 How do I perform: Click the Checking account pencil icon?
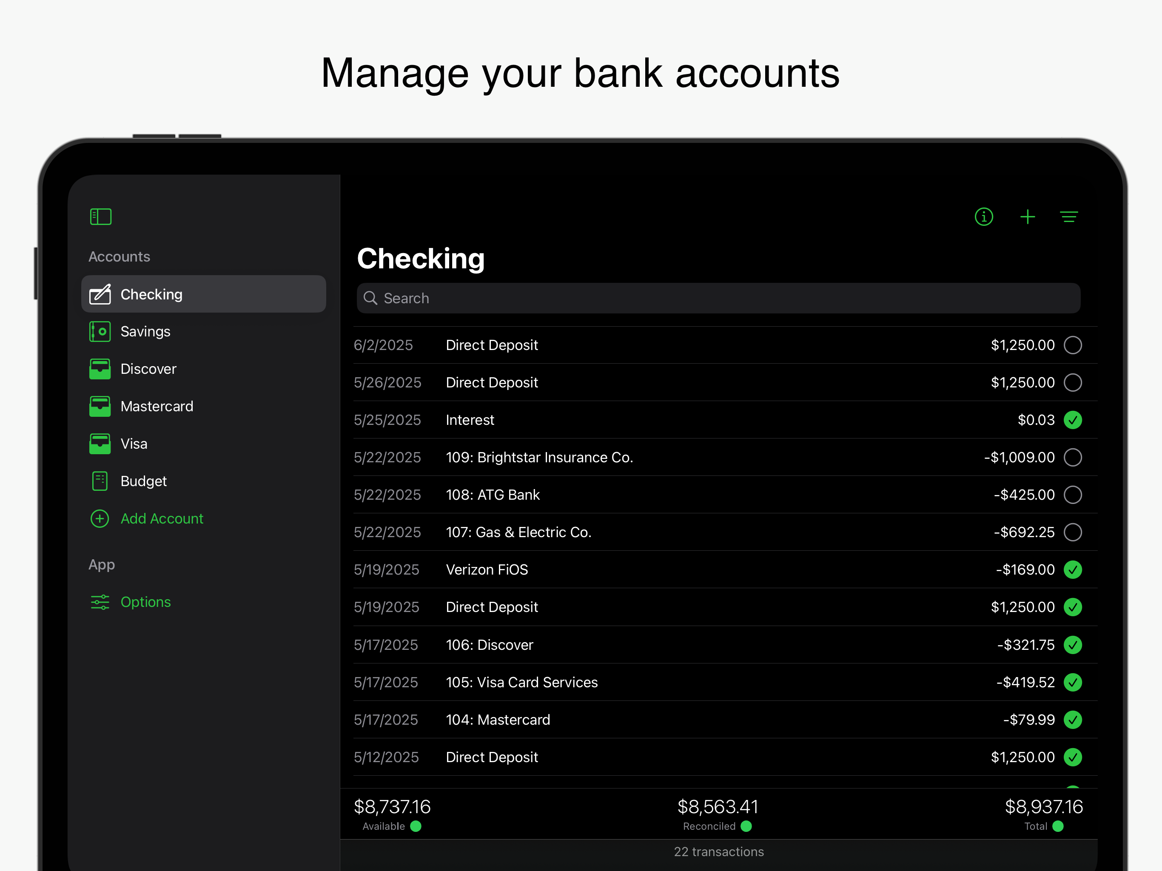[x=100, y=294]
